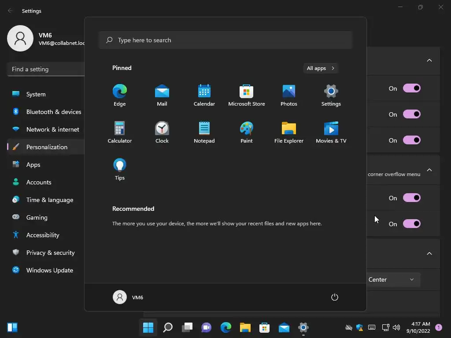Open Apps settings category
The image size is (451, 338).
46,165
